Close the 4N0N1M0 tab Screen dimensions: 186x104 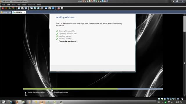[24, 12]
